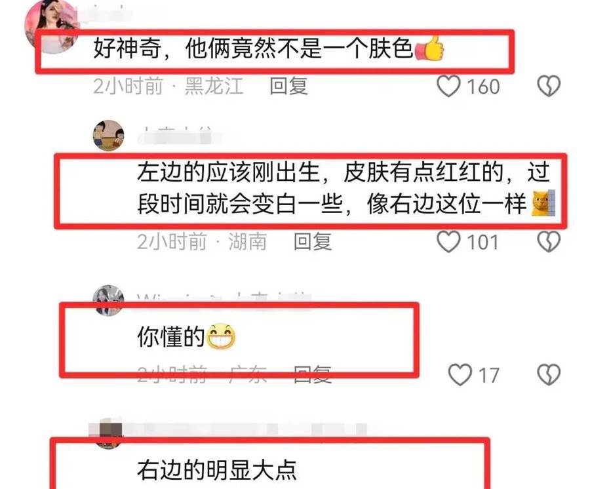Like the comment with 160 likes
The width and height of the screenshot is (590, 489).
tap(448, 86)
